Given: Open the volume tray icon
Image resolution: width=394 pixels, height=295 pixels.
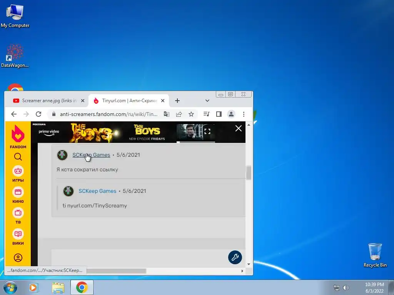Looking at the screenshot, I should click(x=346, y=287).
